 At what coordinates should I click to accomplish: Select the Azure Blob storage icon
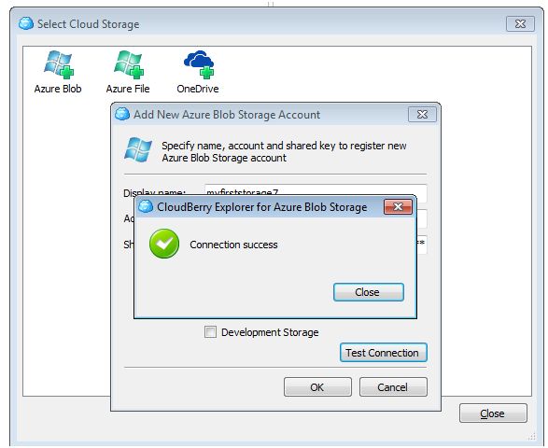coord(58,65)
